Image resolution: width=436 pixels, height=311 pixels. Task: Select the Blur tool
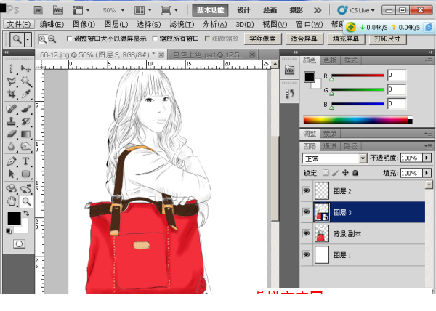click(11, 147)
